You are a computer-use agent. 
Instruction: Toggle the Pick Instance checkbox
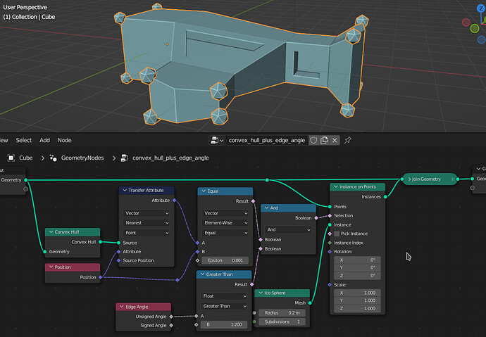[337, 234]
